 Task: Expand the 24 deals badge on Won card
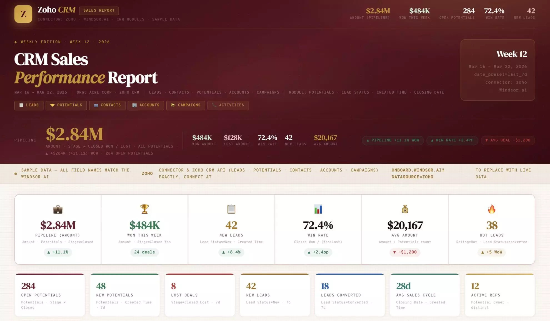point(144,252)
